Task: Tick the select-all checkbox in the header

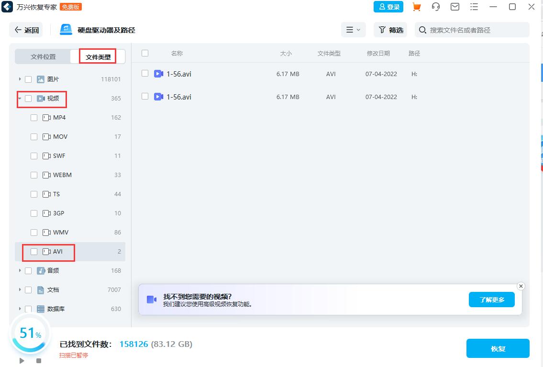Action: click(x=145, y=53)
